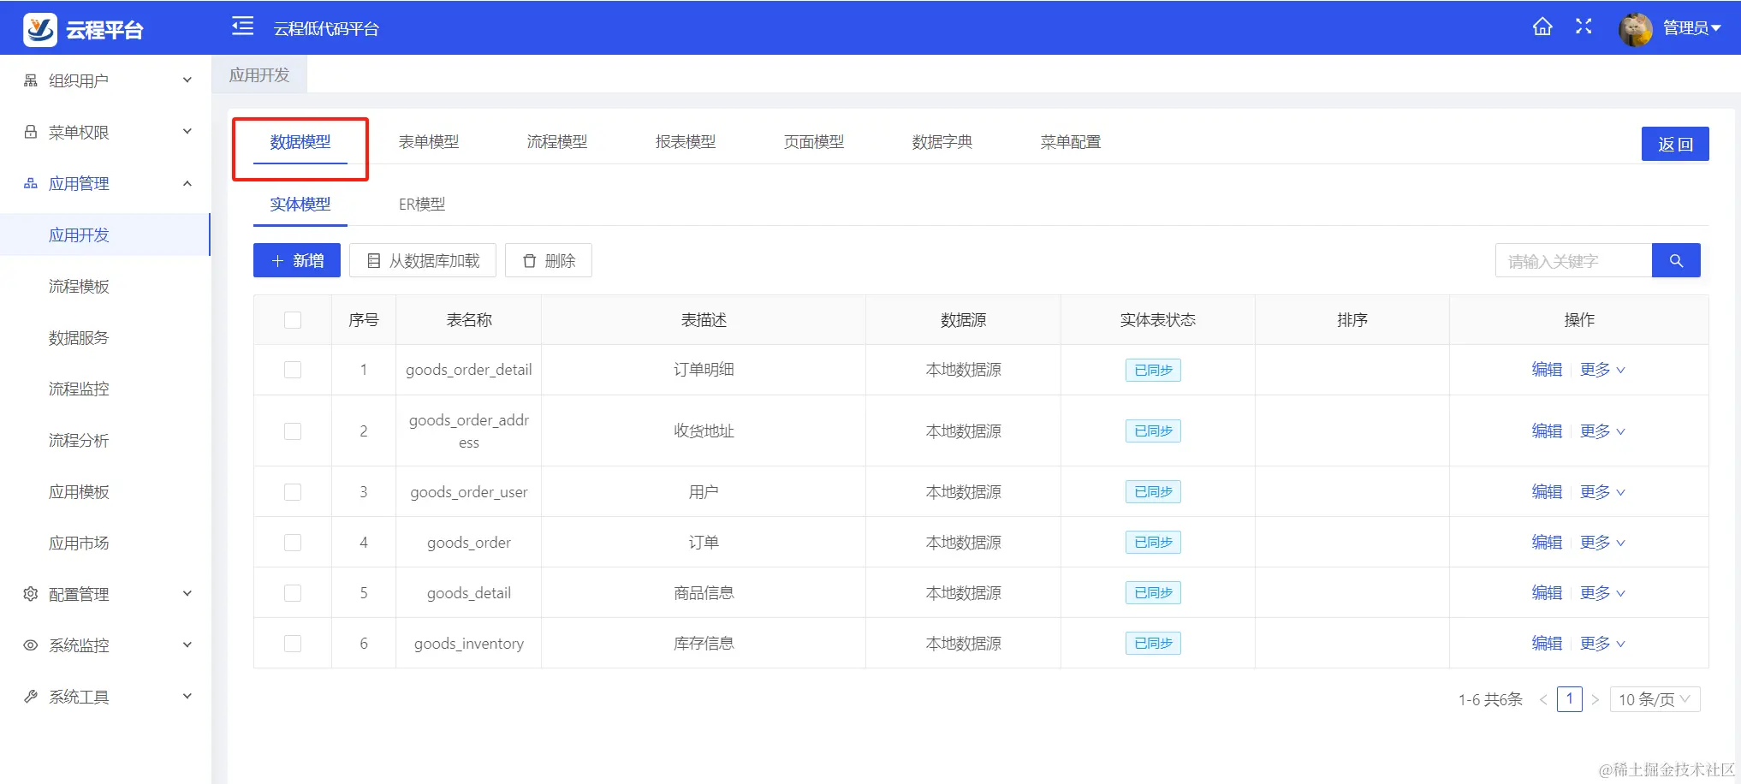Check the goods_order row checkbox
This screenshot has height=784, width=1741.
[293, 543]
